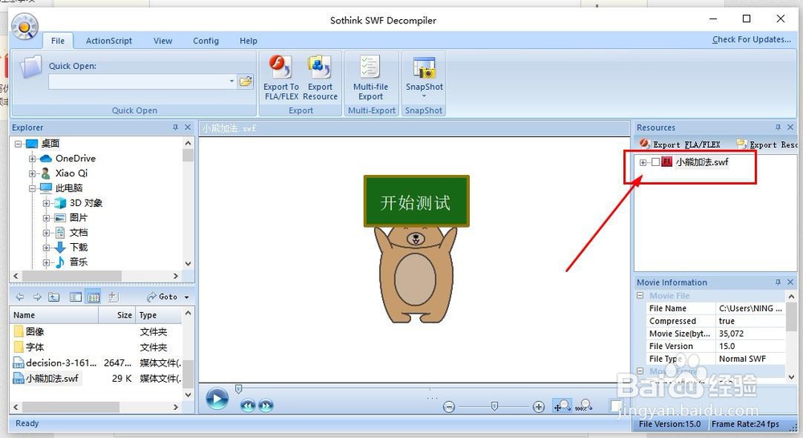Close the Explorer panel
Screen dimensions: 803x438
187,128
